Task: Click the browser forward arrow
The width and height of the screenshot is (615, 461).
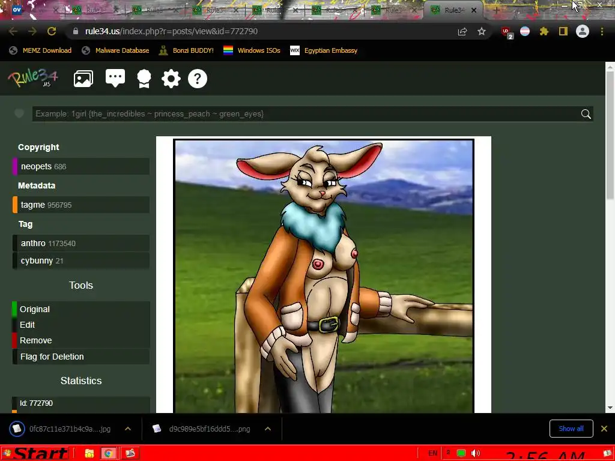Action: [32, 31]
